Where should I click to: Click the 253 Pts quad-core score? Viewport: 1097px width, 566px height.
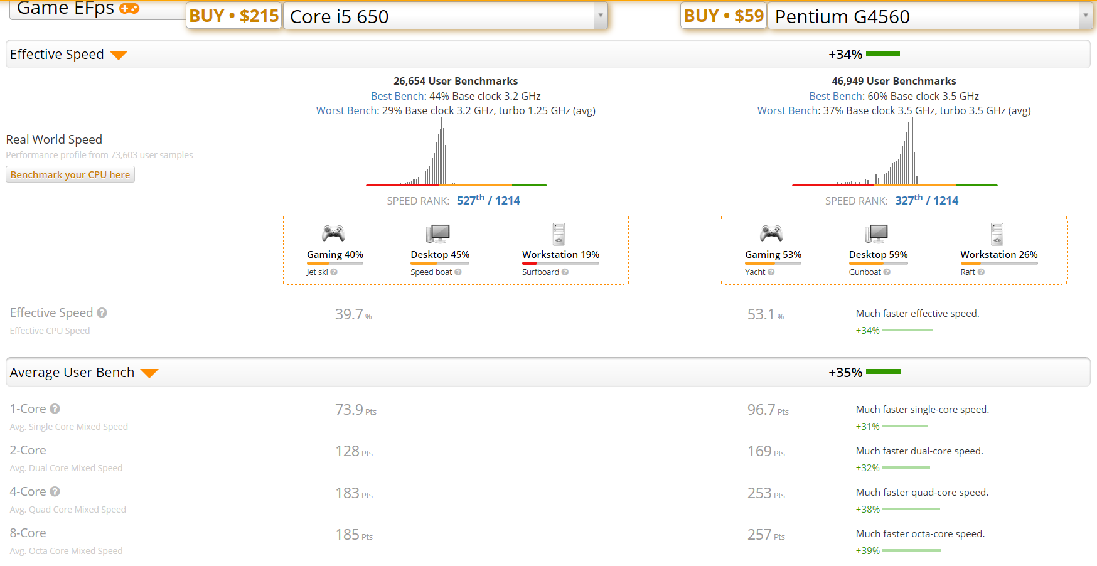766,493
